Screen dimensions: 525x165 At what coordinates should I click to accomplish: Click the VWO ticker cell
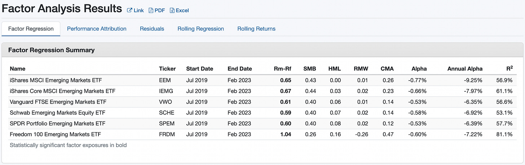click(166, 102)
